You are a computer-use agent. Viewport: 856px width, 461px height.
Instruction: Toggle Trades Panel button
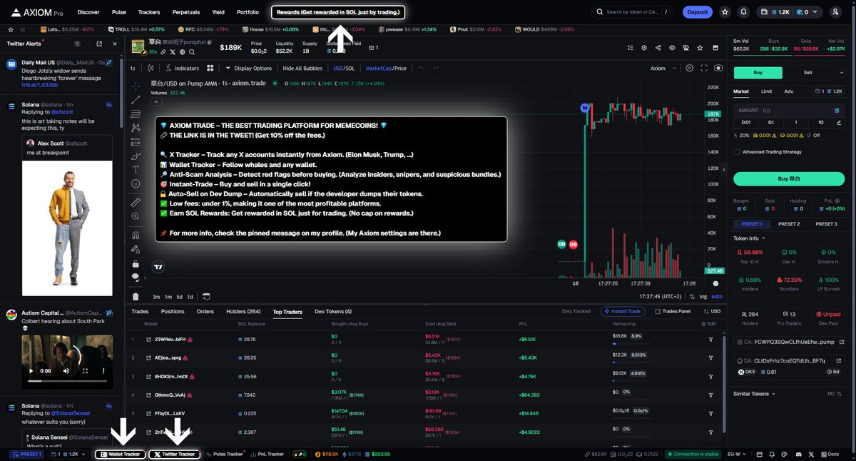coord(673,311)
